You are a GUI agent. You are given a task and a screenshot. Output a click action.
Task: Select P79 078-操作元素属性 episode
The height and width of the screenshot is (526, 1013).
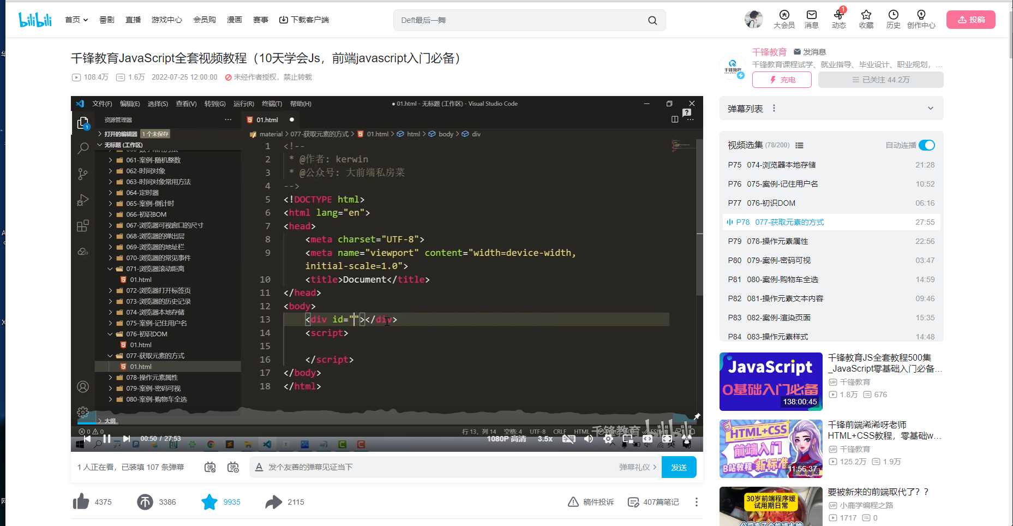[x=831, y=241]
